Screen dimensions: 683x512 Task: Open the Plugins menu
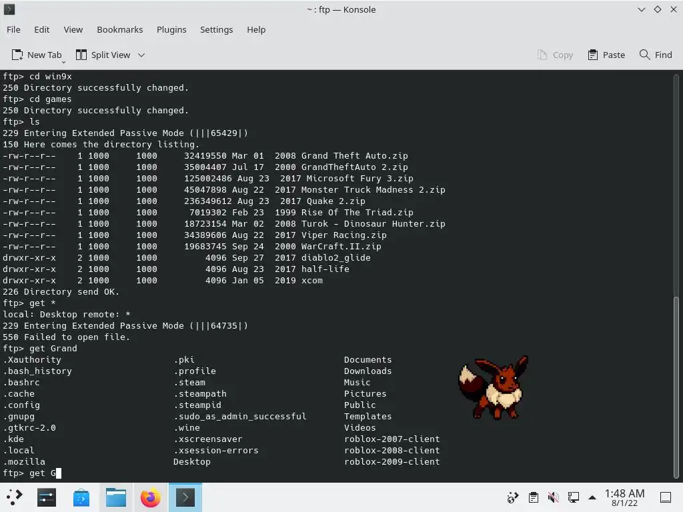pyautogui.click(x=171, y=29)
